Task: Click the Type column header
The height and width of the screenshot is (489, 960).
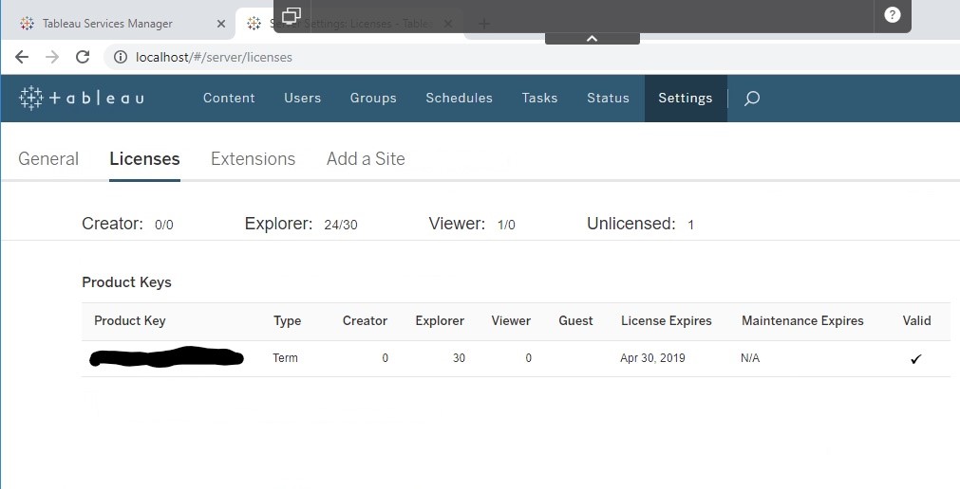Action: (287, 321)
